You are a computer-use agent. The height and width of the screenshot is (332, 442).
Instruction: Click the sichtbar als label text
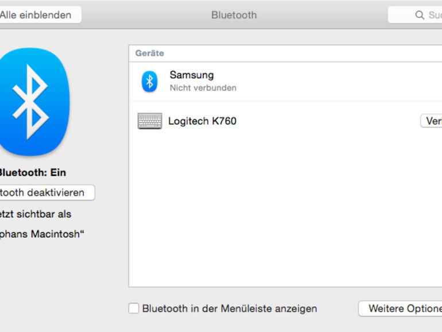36,214
